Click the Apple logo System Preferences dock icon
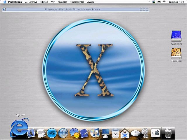Viewport: 187px width, 140px height. [x=156, y=133]
